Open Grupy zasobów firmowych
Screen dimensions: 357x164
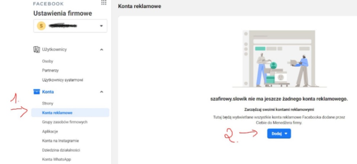coord(65,122)
